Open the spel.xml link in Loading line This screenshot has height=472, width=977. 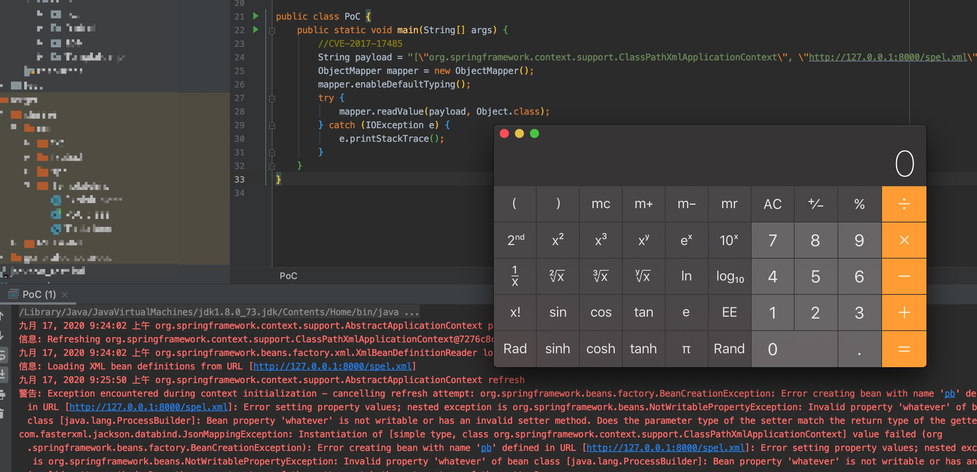point(332,366)
